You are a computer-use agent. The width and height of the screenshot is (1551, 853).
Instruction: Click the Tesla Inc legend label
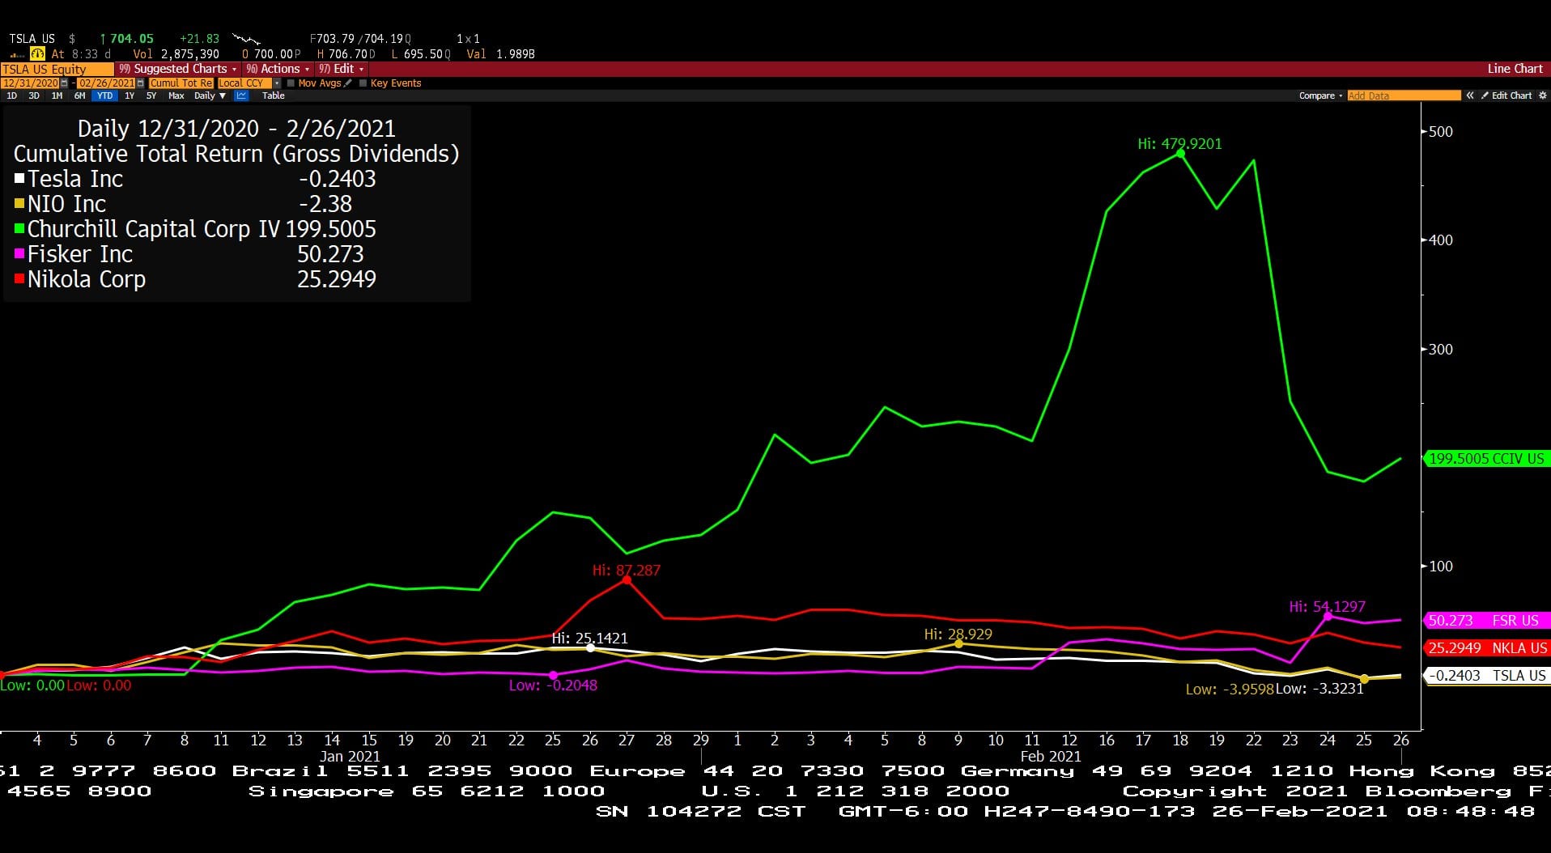point(75,179)
